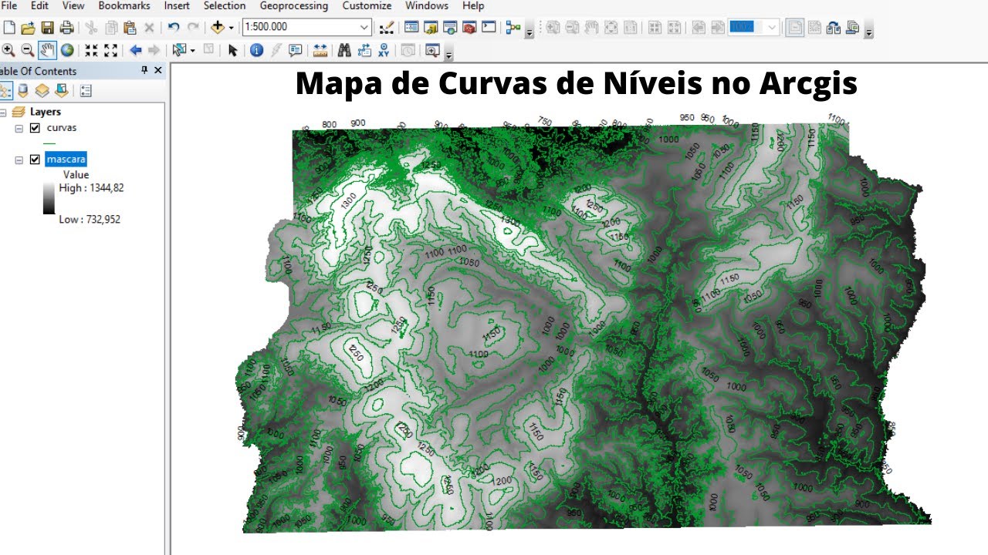988x555 pixels.
Task: Open the Customize menu
Action: pyautogui.click(x=367, y=5)
